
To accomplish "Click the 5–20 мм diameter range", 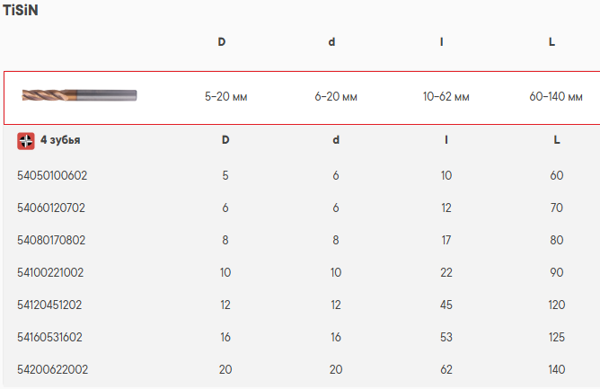I will (x=225, y=96).
